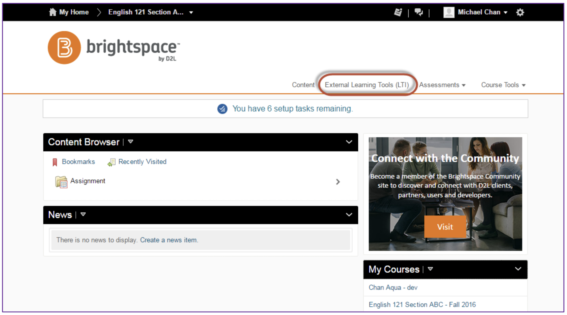
Task: Click the 6 setup tasks remaining link
Action: coord(293,109)
